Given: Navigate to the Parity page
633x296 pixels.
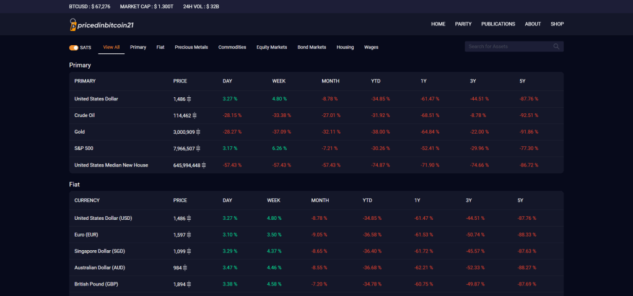Looking at the screenshot, I should tap(463, 24).
